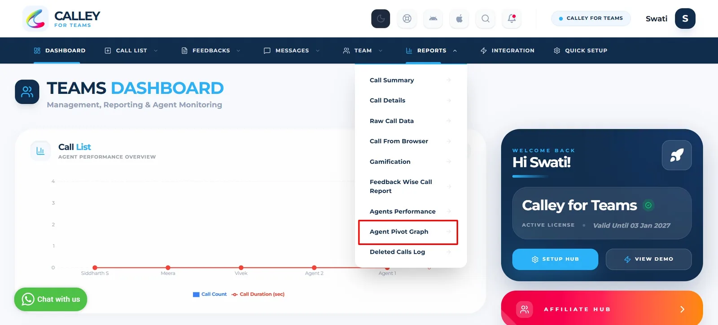
Task: Click the rocket icon in welcome card
Action: (x=677, y=155)
